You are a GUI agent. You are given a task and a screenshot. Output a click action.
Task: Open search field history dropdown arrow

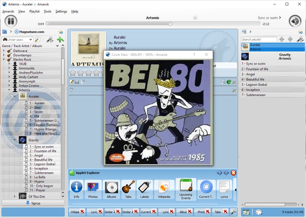(31, 39)
